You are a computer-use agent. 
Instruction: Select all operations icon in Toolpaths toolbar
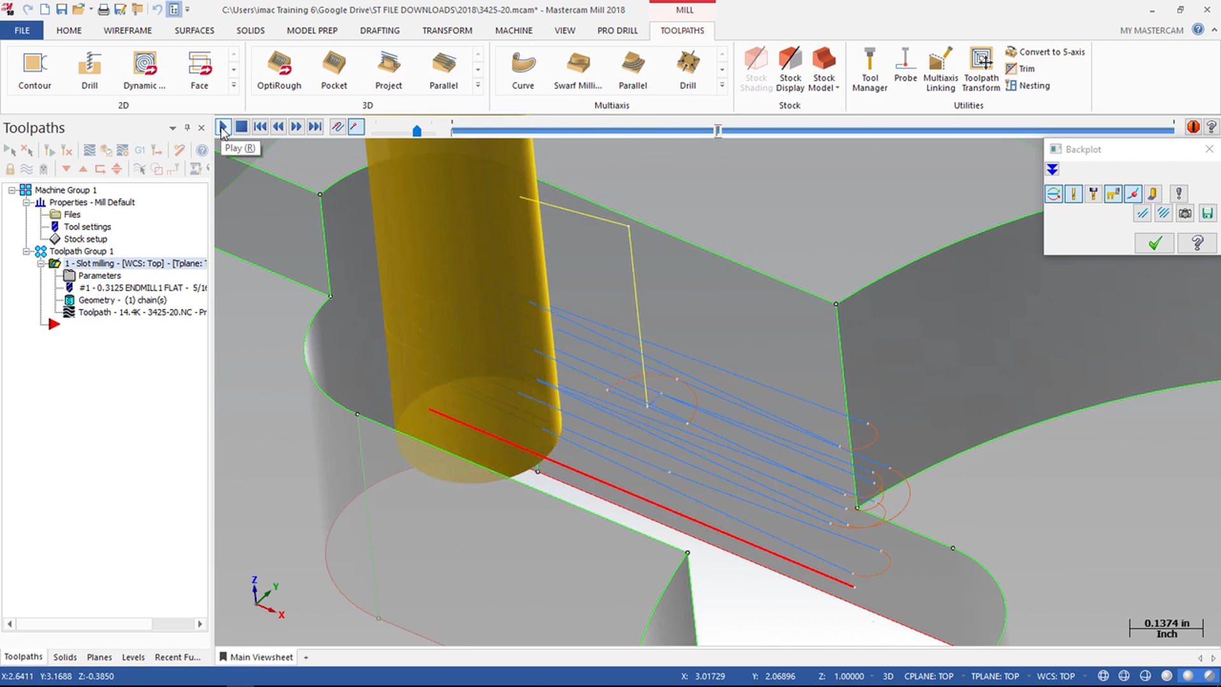point(10,150)
